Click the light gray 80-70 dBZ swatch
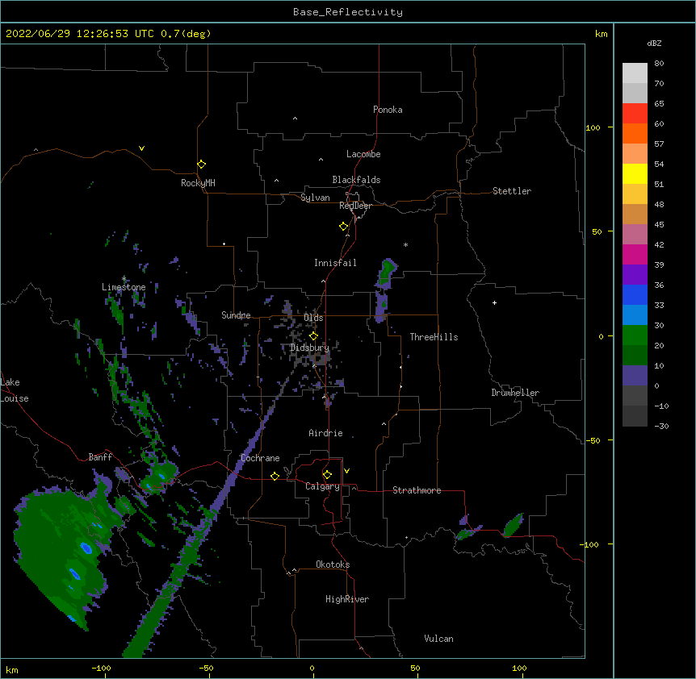This screenshot has height=679, width=696. [635, 73]
